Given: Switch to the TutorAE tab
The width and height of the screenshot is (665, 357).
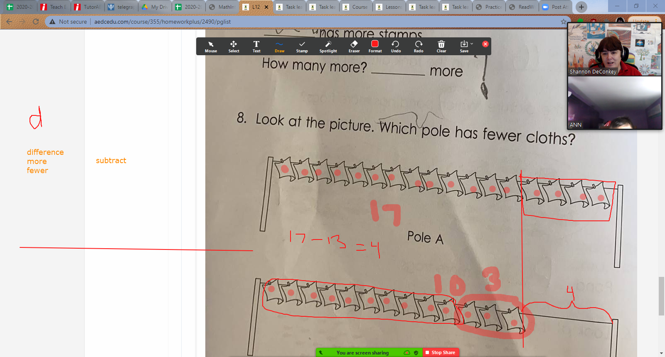Looking at the screenshot, I should point(87,7).
